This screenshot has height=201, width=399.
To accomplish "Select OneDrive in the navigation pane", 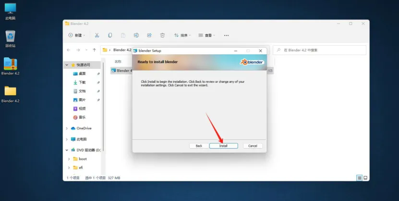I will (84, 128).
